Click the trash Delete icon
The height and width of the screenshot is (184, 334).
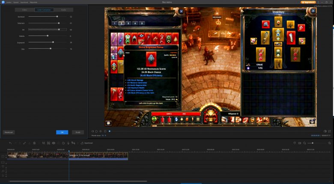tap(34, 143)
